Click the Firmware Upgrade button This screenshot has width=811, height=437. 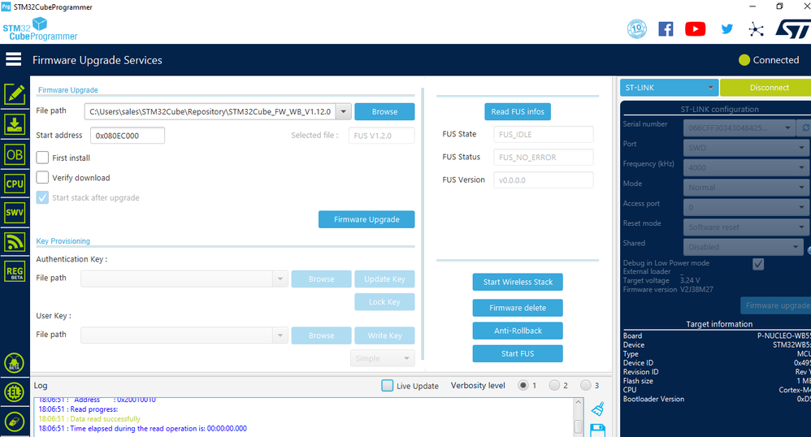[366, 219]
